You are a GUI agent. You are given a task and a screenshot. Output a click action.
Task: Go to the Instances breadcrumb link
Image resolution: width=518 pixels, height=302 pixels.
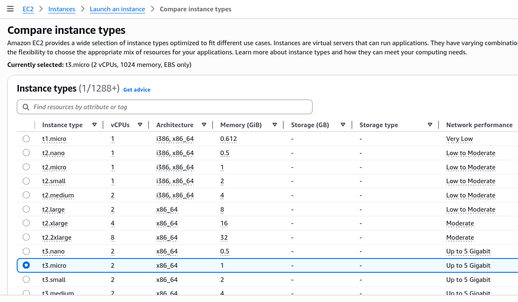click(62, 9)
